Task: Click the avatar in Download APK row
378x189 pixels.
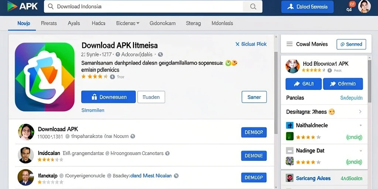Action: coord(26,132)
